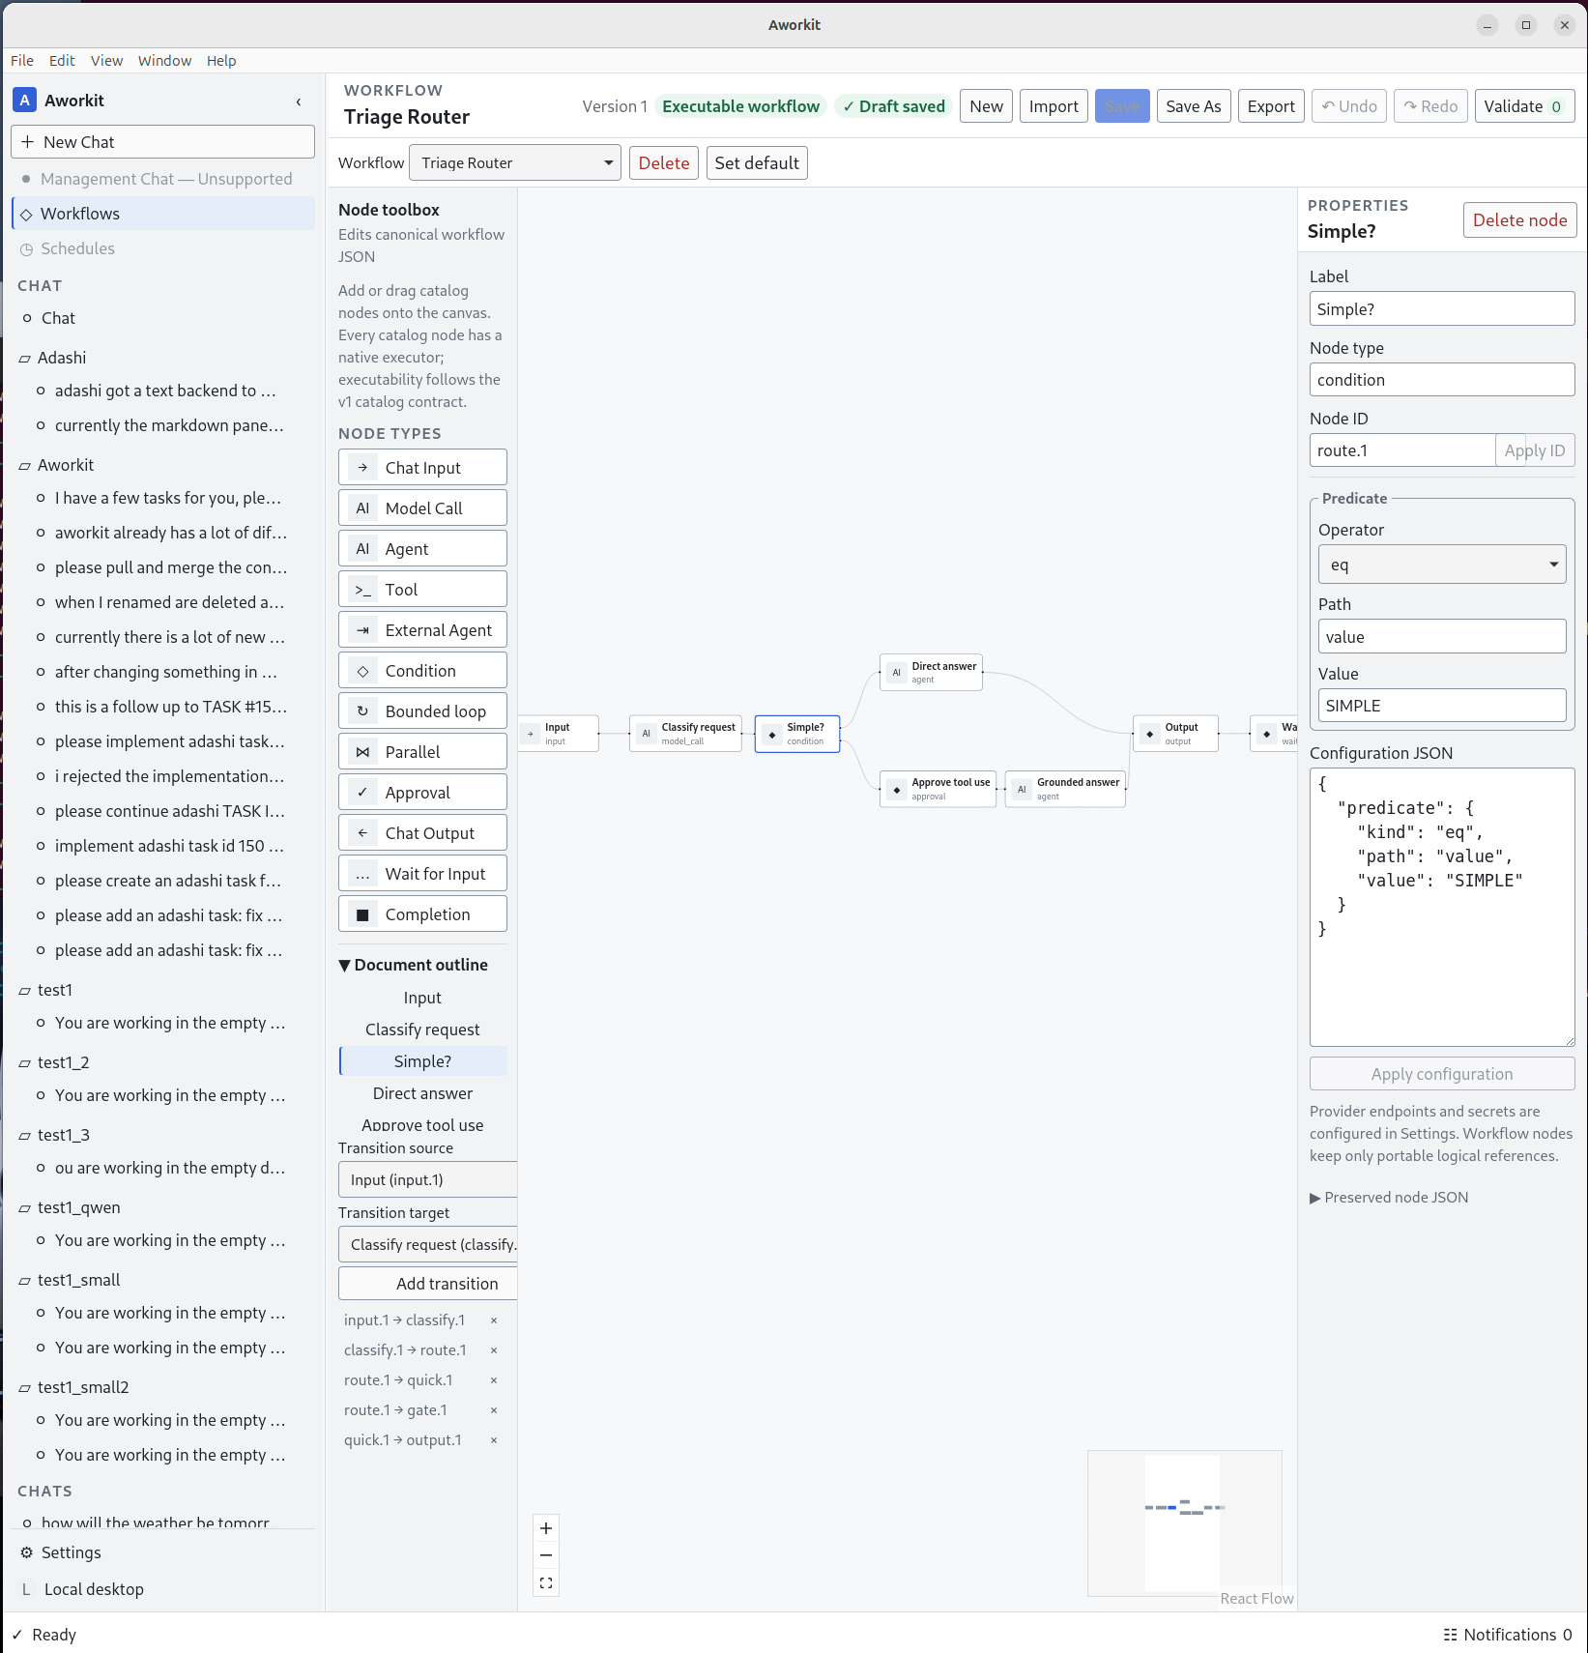Add an External Agent node
This screenshot has width=1588, height=1653.
point(422,629)
